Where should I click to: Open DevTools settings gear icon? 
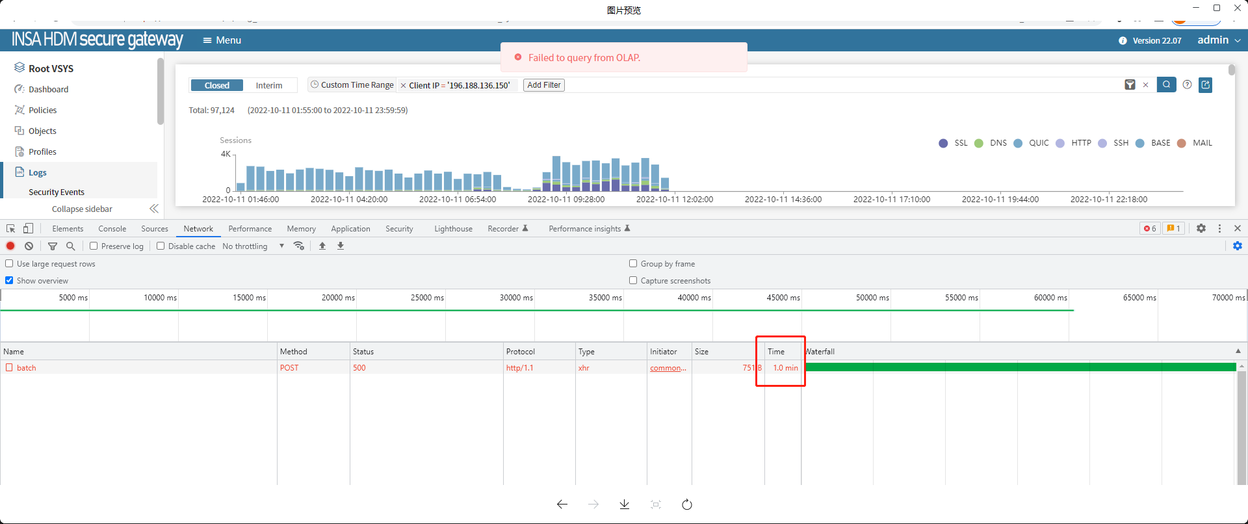coord(1201,228)
